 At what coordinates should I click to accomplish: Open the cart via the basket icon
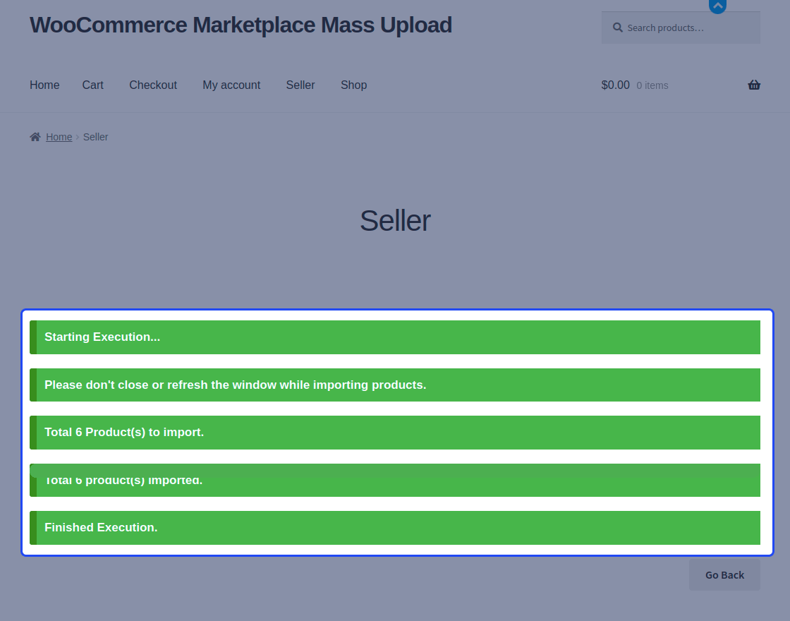pos(754,85)
